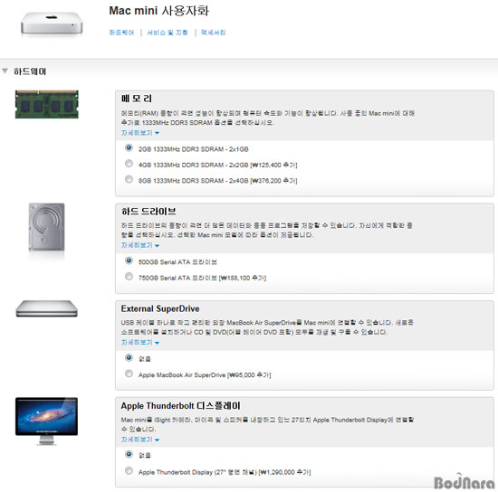498x492 pixels.
Task: Click the External SuperDrive image
Action: click(x=47, y=308)
